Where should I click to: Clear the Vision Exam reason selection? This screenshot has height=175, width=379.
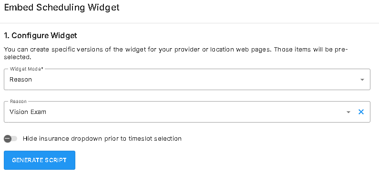coord(361,112)
